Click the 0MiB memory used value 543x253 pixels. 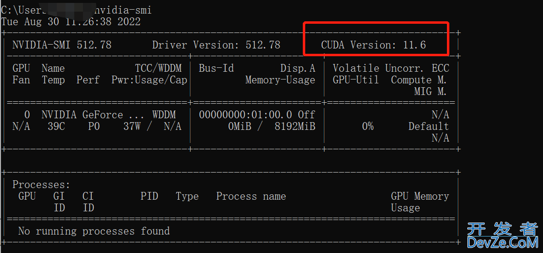tap(240, 126)
